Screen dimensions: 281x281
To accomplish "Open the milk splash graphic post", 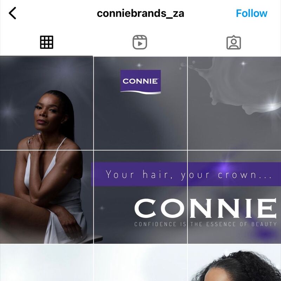I will (234, 103).
